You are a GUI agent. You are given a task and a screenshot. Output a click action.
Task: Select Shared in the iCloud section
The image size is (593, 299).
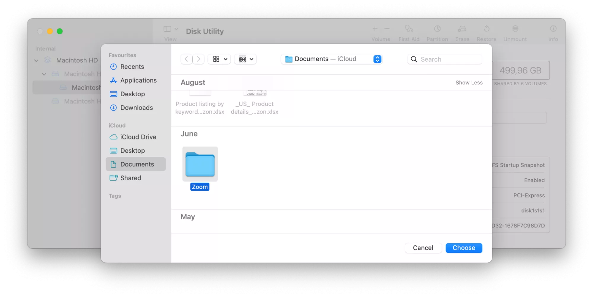click(131, 178)
